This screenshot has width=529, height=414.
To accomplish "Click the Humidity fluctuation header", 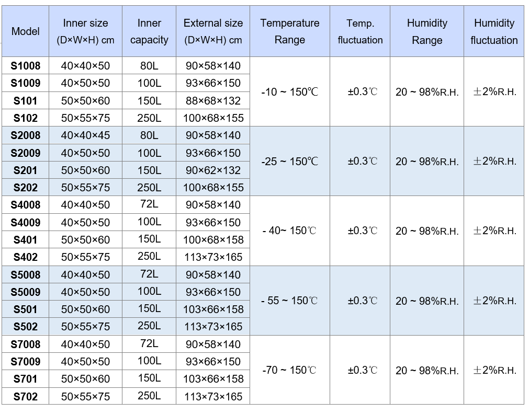I will (494, 31).
